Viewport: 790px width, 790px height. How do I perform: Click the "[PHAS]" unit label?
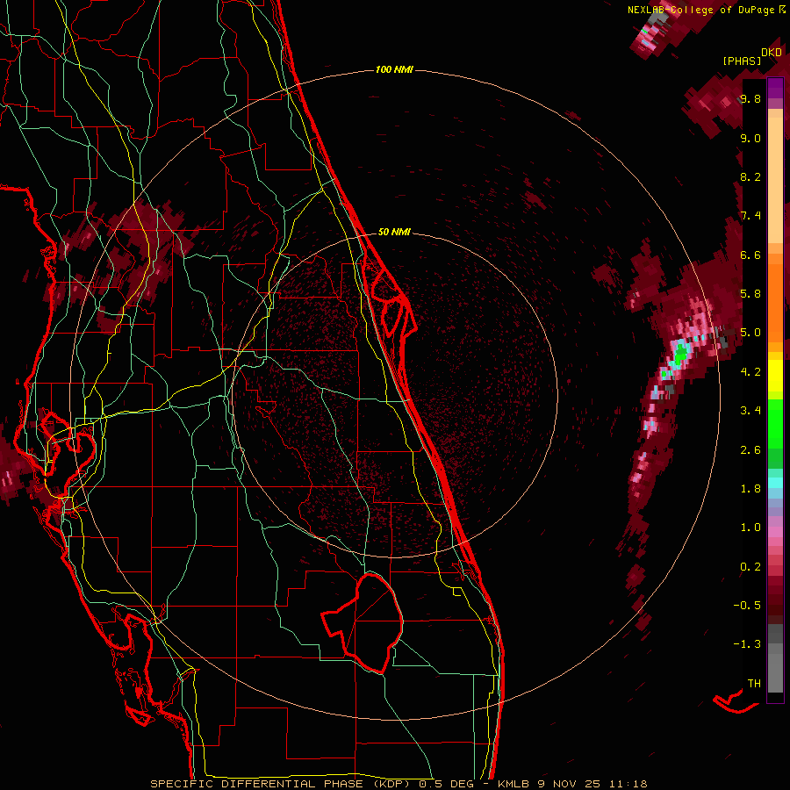tap(742, 61)
